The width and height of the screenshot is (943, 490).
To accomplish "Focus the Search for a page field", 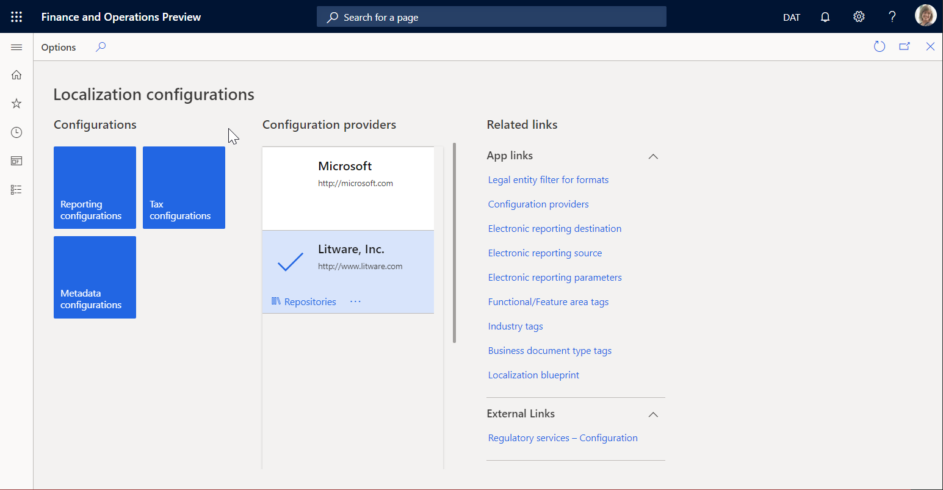I will tap(491, 17).
